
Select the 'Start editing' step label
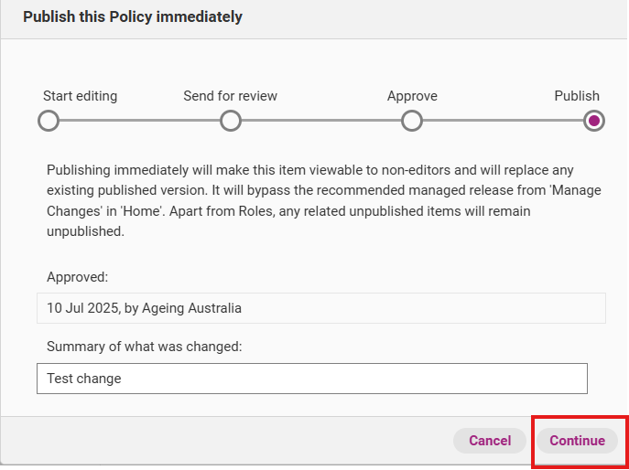pyautogui.click(x=81, y=96)
